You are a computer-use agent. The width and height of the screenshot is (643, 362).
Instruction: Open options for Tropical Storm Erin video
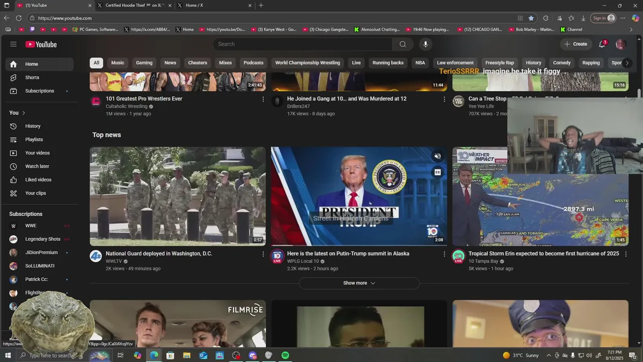click(625, 254)
